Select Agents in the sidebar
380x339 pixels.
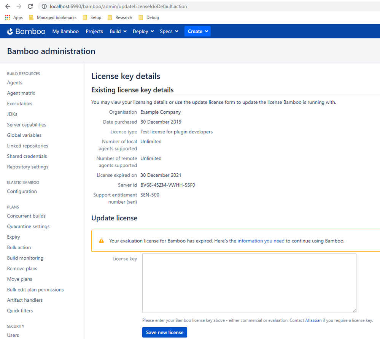[14, 82]
